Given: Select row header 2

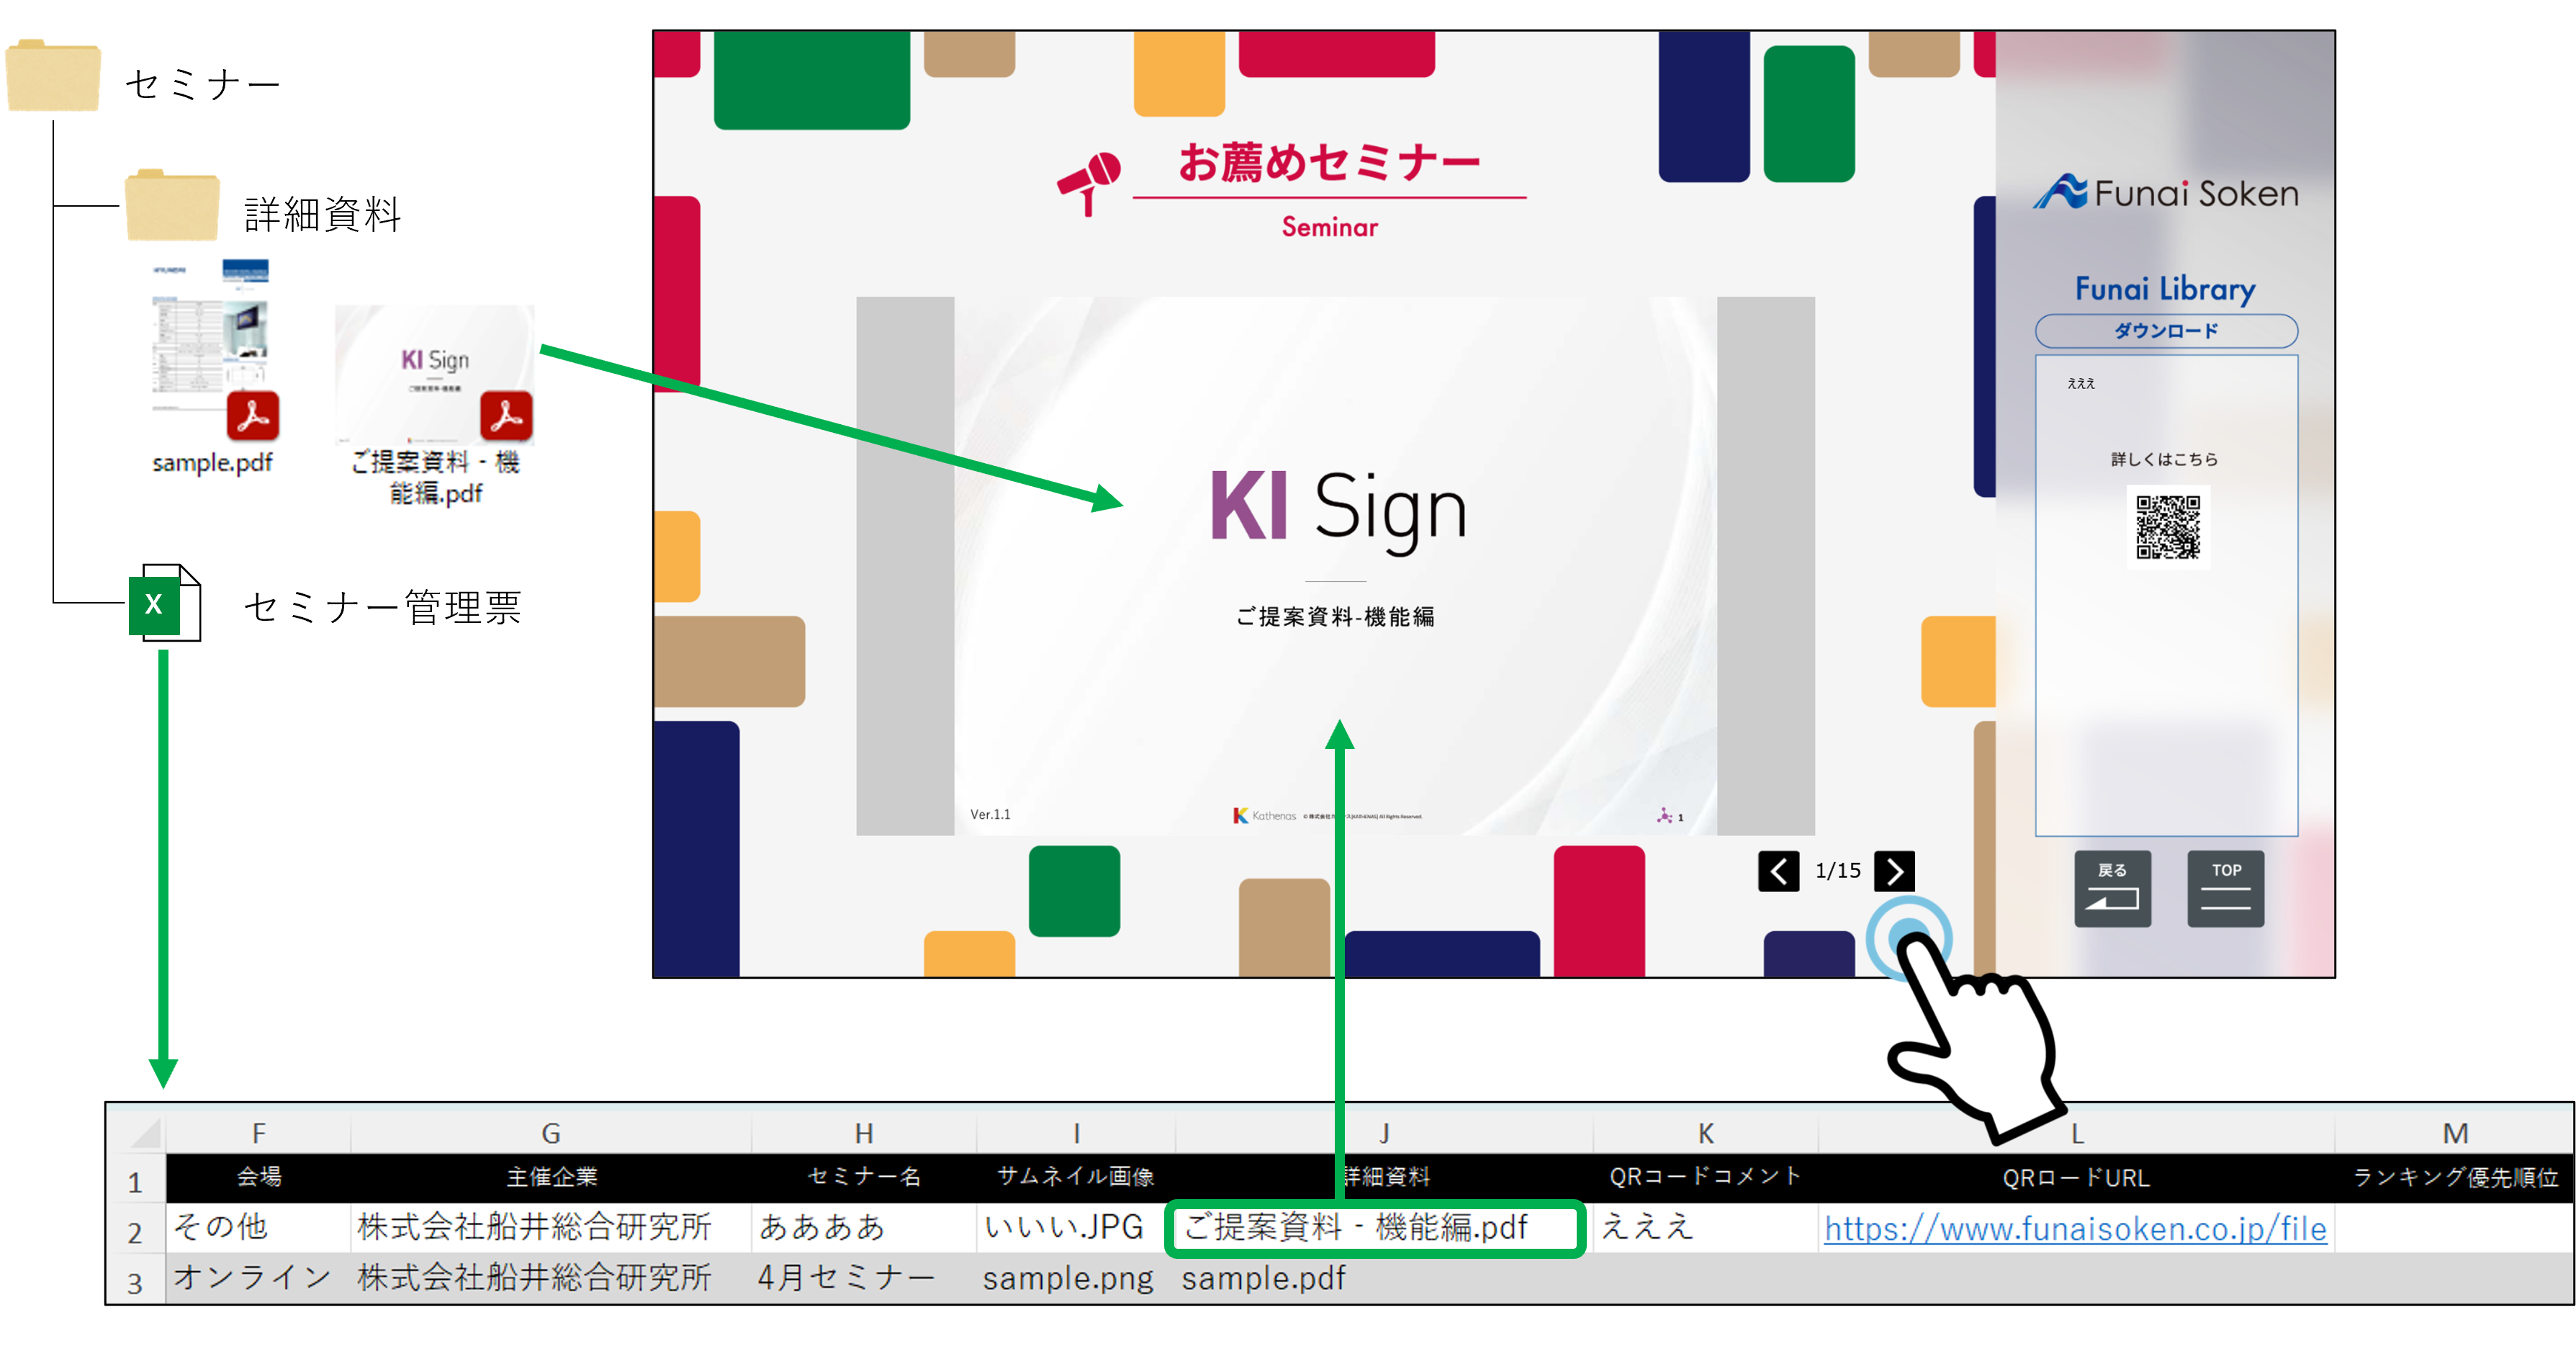Looking at the screenshot, I should tap(135, 1230).
